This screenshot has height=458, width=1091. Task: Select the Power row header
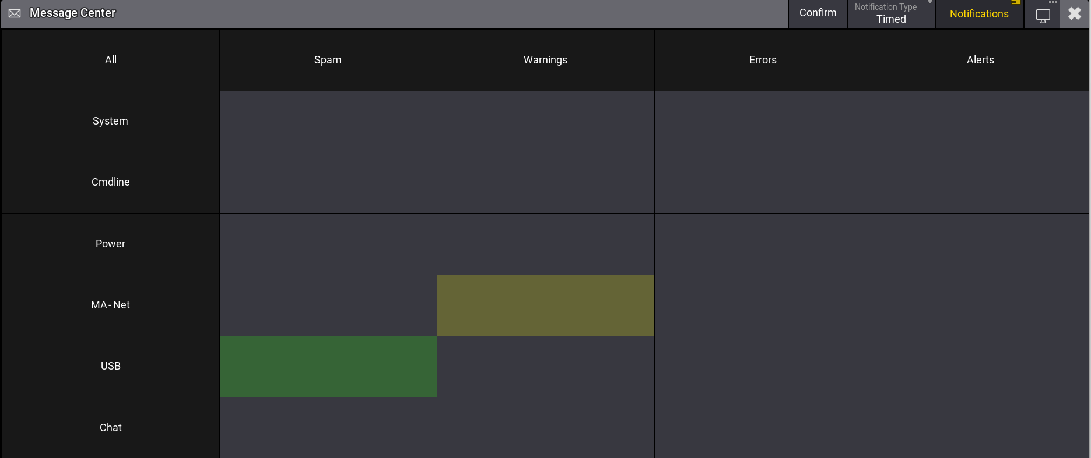click(111, 244)
